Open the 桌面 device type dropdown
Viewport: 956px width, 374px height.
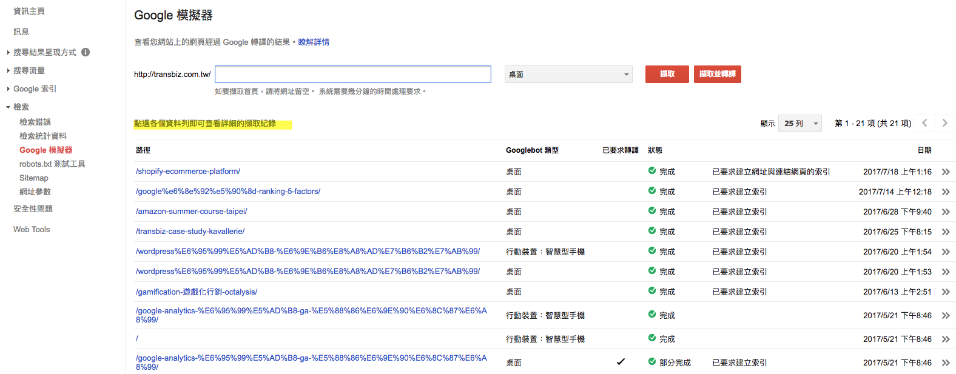[x=568, y=75]
